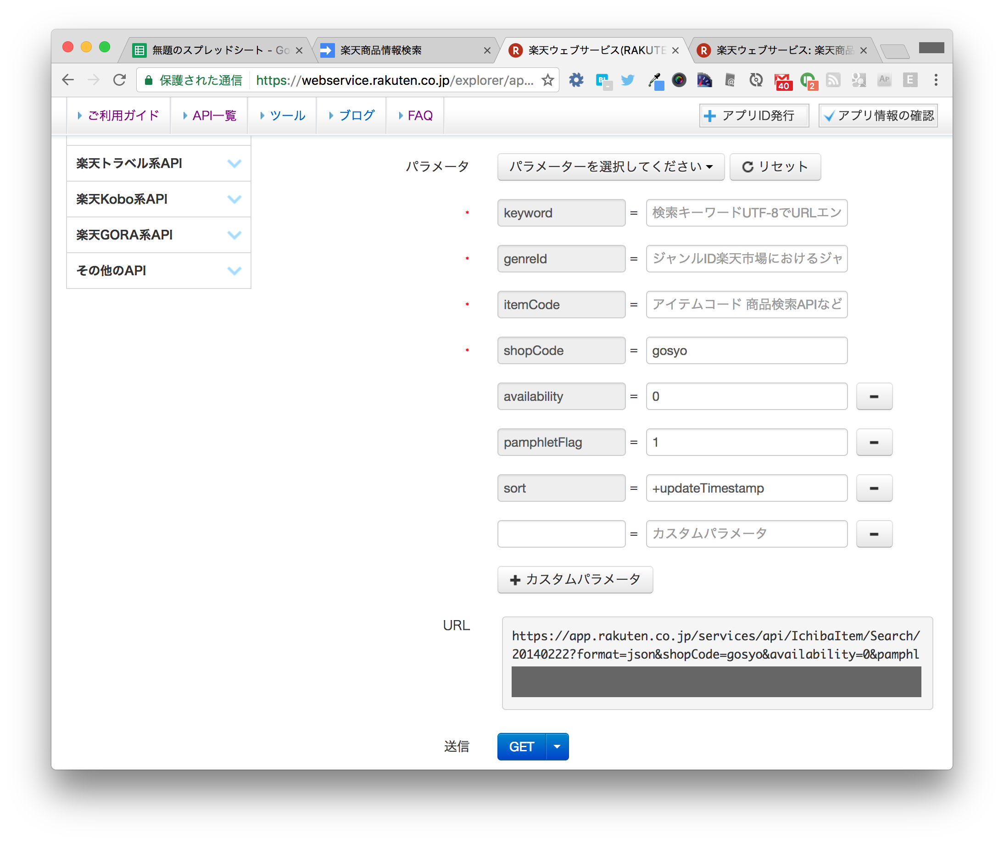
Task: Bookmark this page with the star icon
Action: (x=548, y=80)
